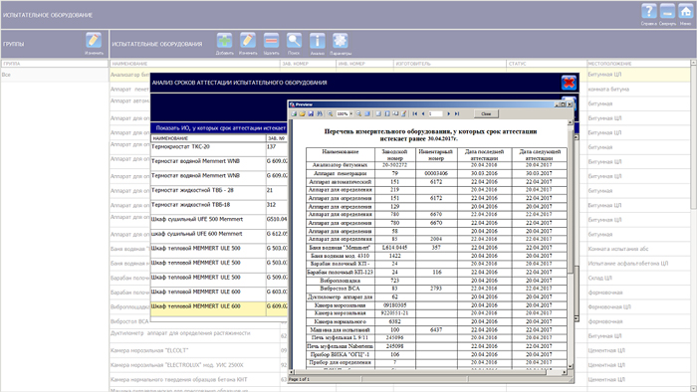Image resolution: width=697 pixels, height=392 pixels.
Task: Click the zoom magnifier left of 100% box
Action: point(331,113)
